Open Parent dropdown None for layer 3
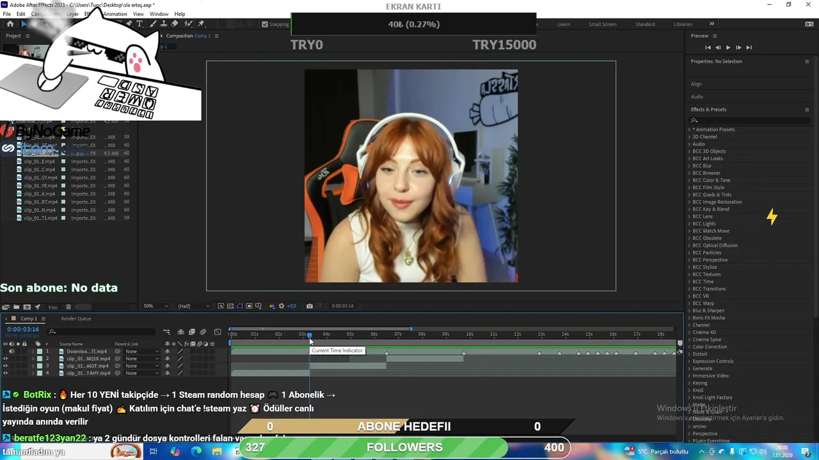 [141, 366]
